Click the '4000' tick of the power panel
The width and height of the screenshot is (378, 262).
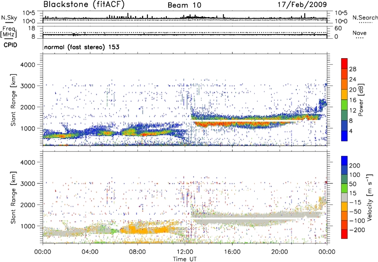(27, 65)
